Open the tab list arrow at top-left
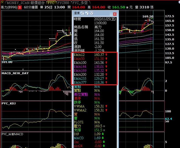This screenshot has height=148, width=180. click(x=3, y=3)
